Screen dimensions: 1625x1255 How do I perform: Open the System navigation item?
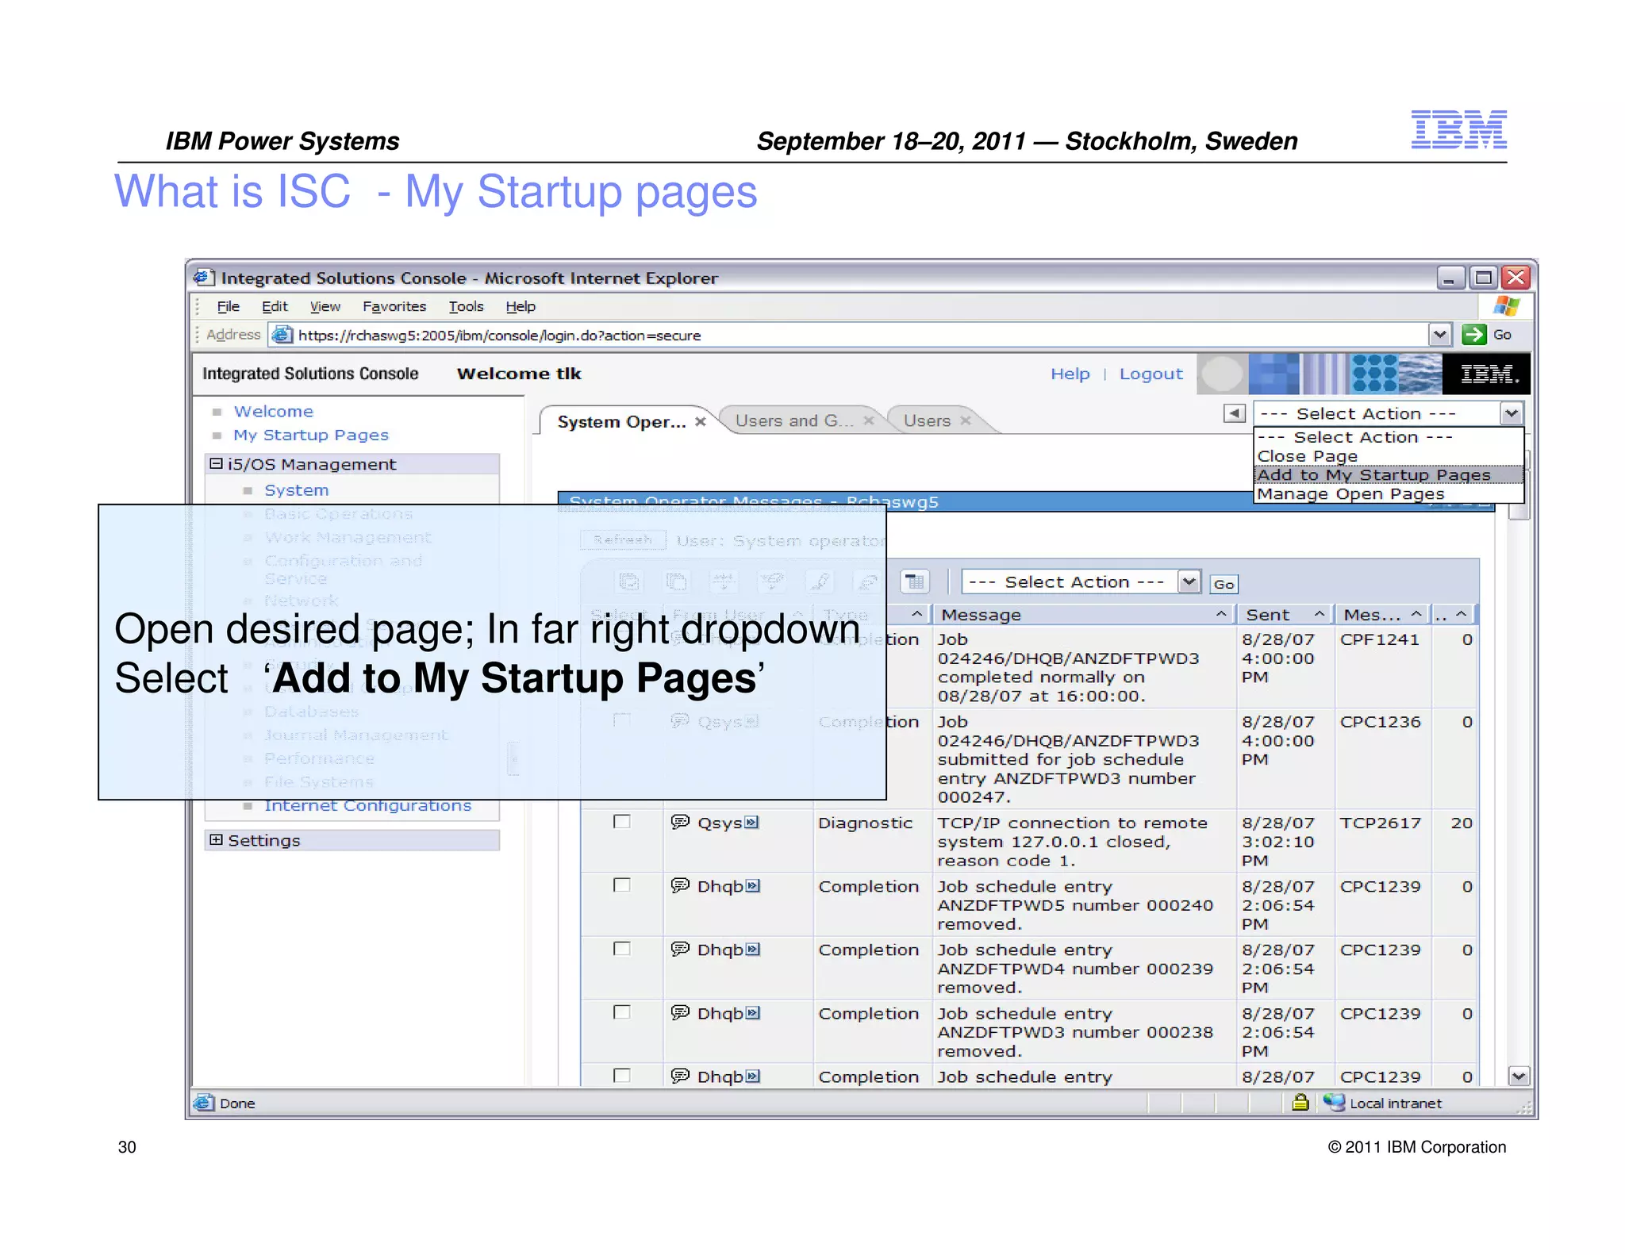pyautogui.click(x=296, y=490)
